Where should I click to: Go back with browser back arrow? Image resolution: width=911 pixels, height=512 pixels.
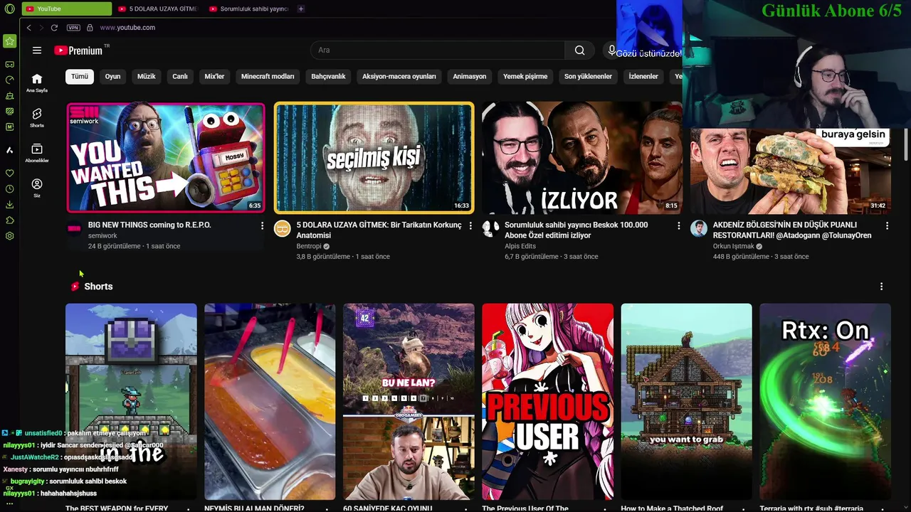coord(28,28)
